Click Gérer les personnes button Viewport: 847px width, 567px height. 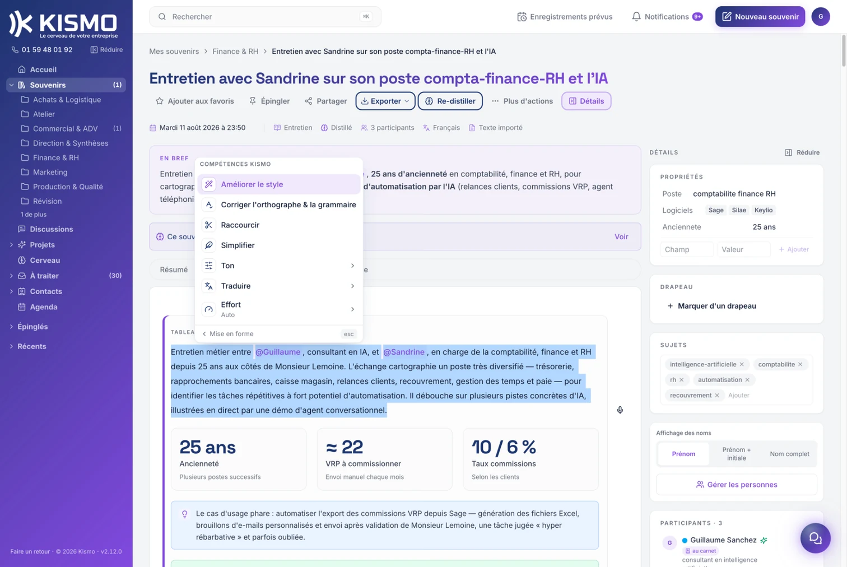click(x=737, y=485)
